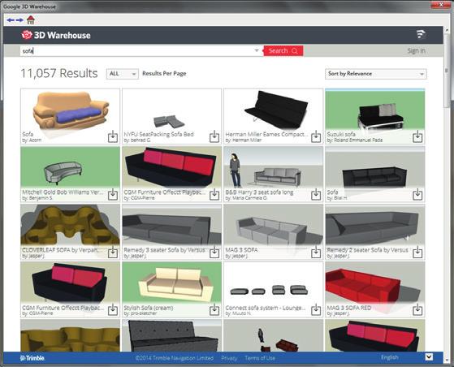Click the Herman Miller author name

[x=247, y=140]
